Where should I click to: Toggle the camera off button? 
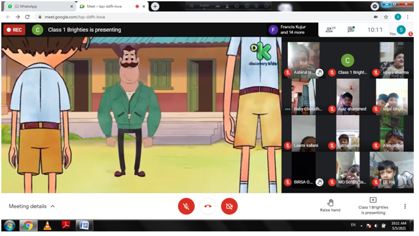[x=229, y=206]
